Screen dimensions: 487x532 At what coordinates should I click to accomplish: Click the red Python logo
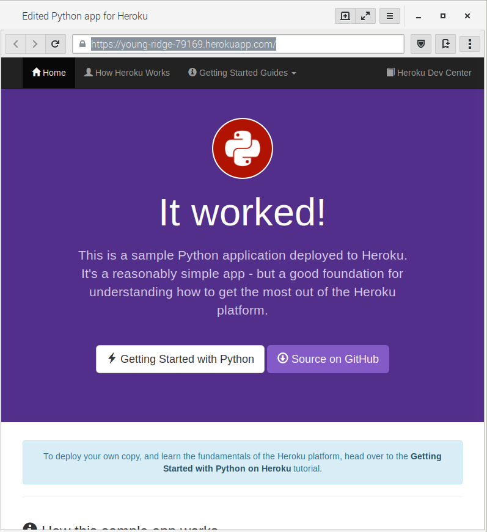243,148
